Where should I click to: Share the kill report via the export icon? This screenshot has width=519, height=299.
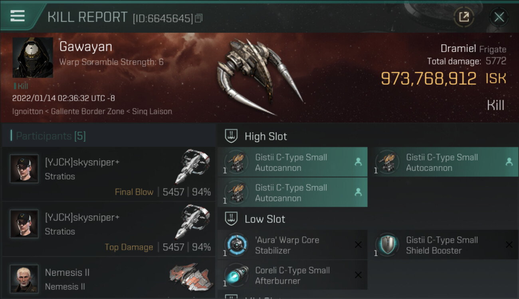coord(464,17)
